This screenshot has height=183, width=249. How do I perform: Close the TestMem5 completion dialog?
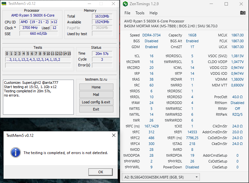[x=114, y=135]
